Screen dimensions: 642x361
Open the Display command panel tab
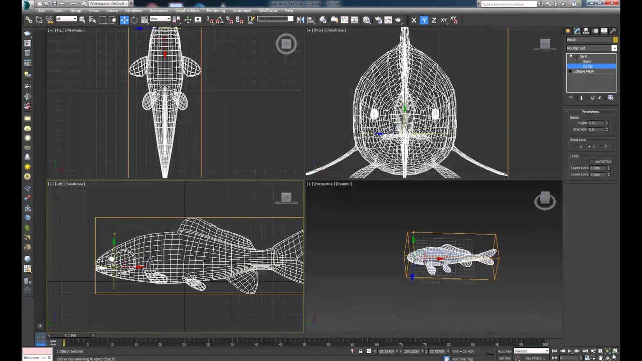pos(604,31)
